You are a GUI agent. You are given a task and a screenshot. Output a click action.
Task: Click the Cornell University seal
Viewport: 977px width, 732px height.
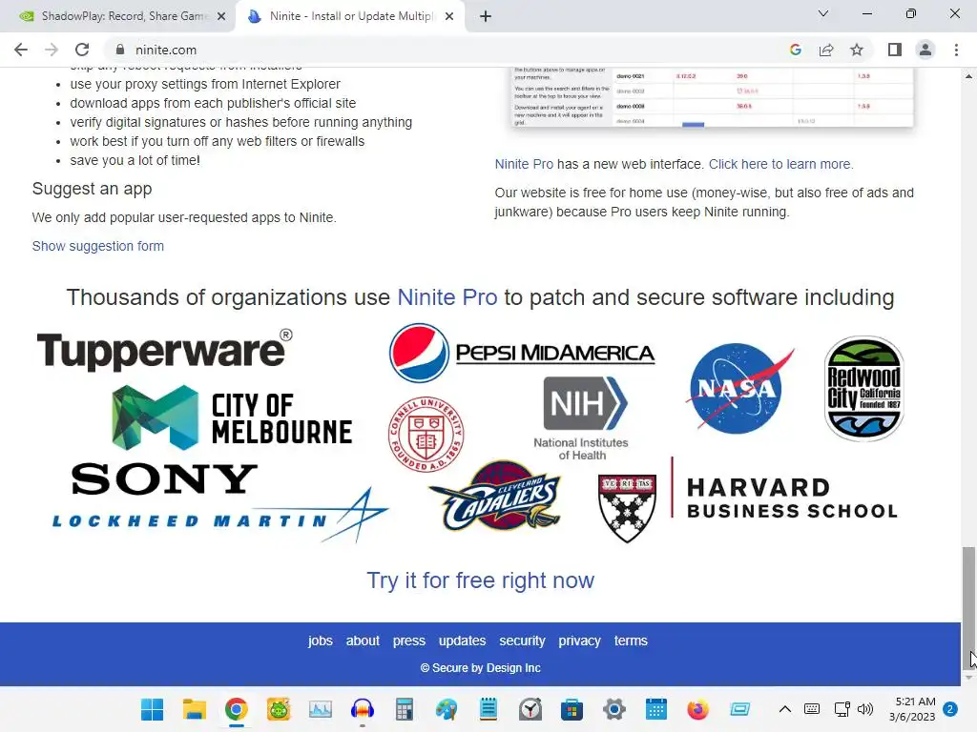pos(426,434)
